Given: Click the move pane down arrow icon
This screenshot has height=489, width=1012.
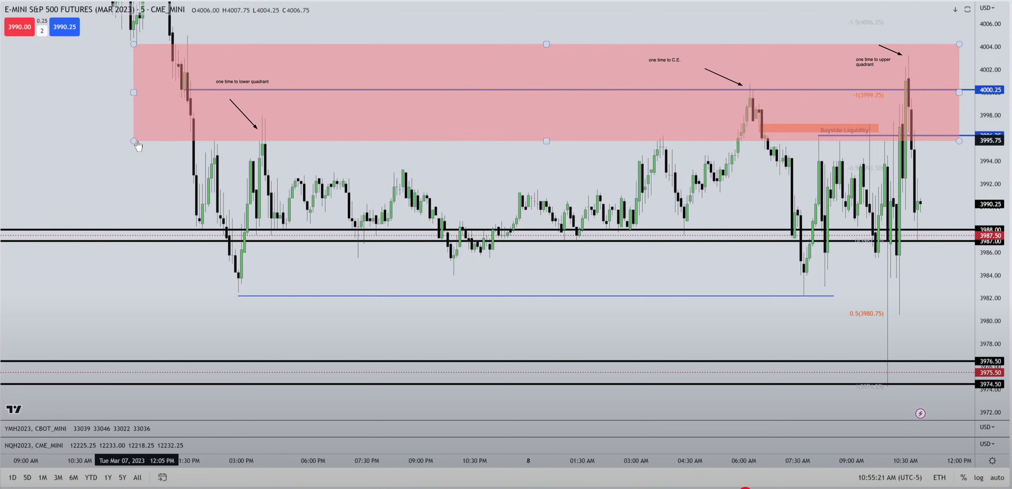Looking at the screenshot, I should pyautogui.click(x=955, y=9).
